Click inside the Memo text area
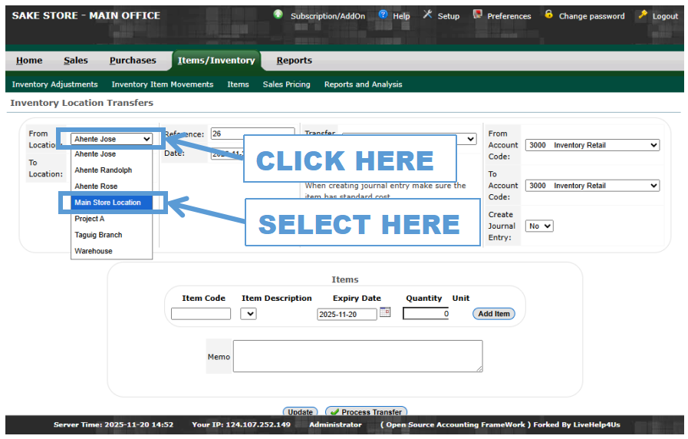The height and width of the screenshot is (439, 688). 357,356
